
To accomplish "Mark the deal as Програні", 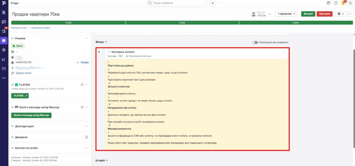I will tap(324, 14).
